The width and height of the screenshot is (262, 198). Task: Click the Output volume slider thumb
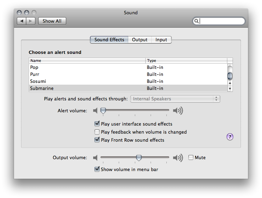(139, 158)
